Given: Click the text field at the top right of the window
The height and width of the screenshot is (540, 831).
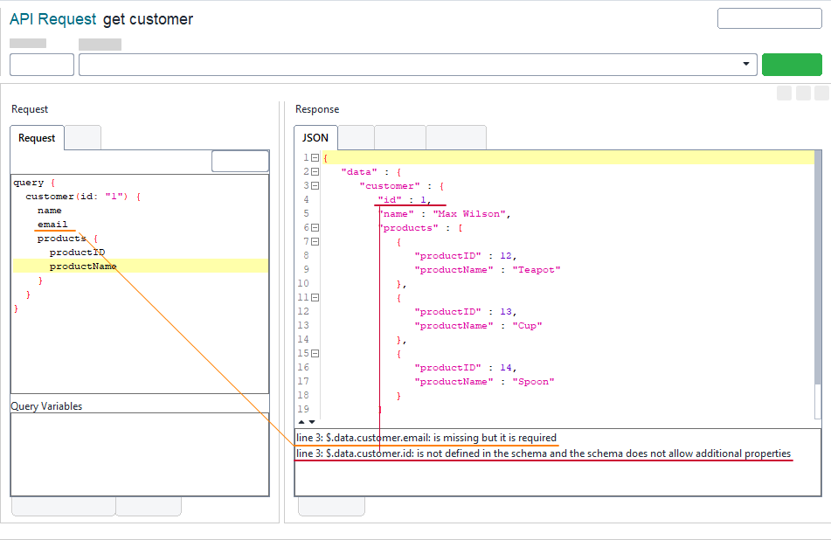Looking at the screenshot, I should (x=770, y=17).
